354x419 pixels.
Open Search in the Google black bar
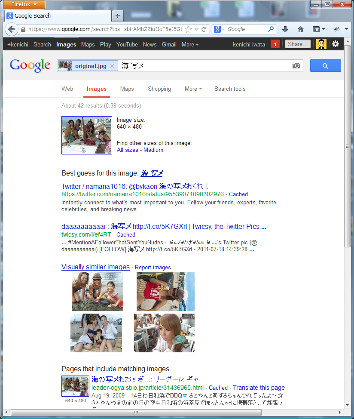42,45
